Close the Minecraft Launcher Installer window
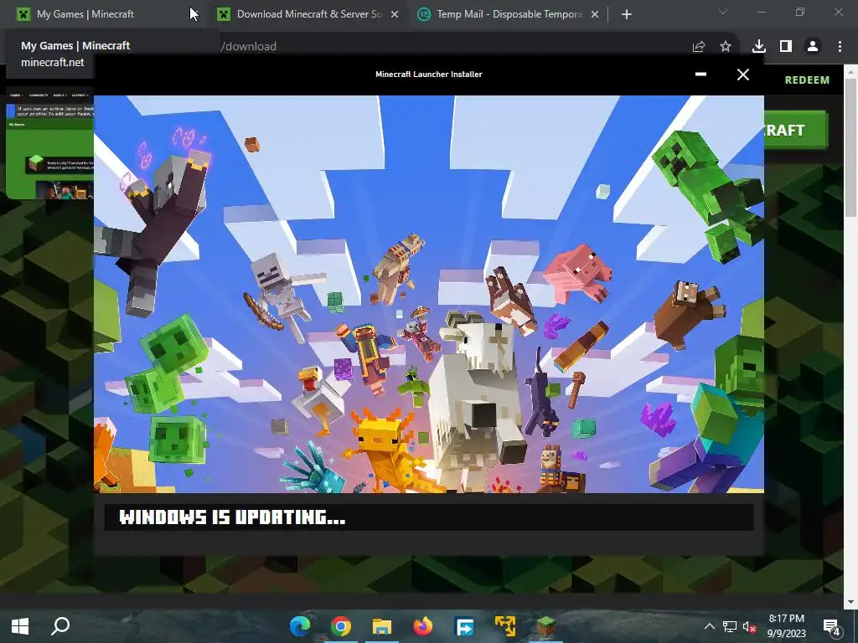The width and height of the screenshot is (858, 643). [x=743, y=75]
